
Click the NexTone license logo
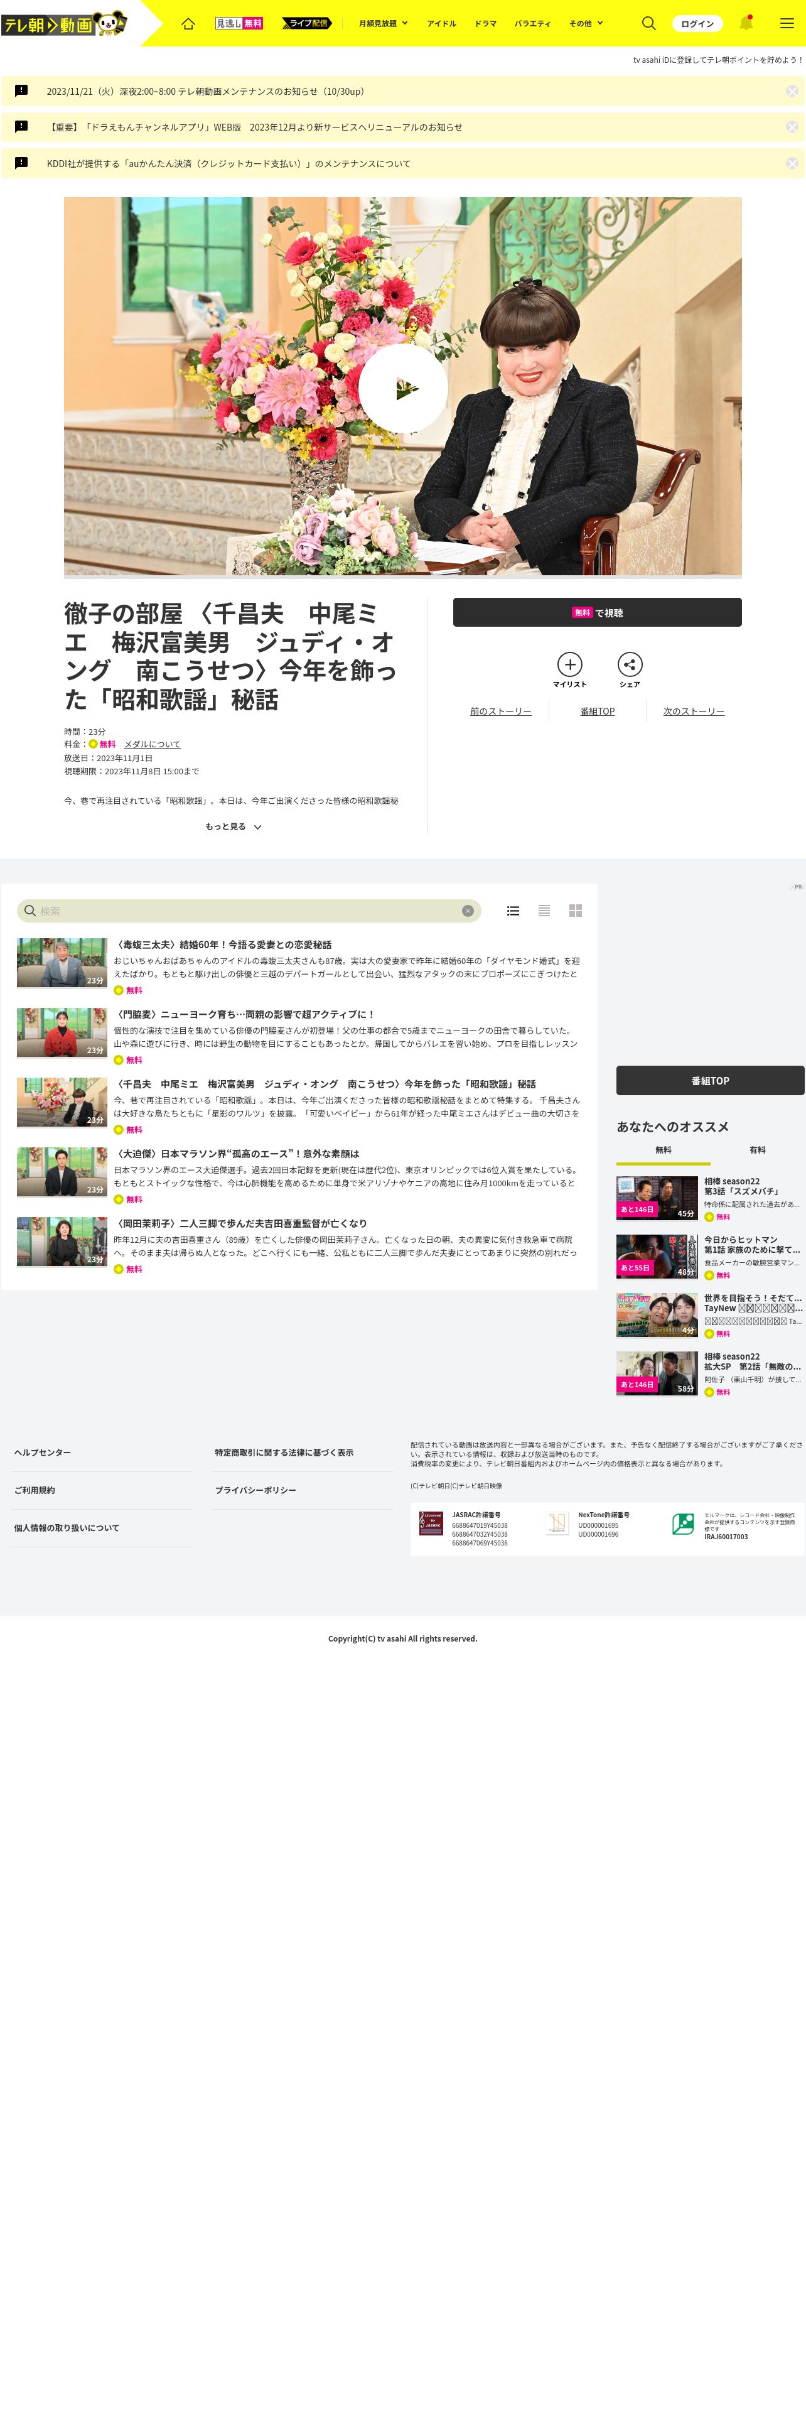tap(557, 1523)
